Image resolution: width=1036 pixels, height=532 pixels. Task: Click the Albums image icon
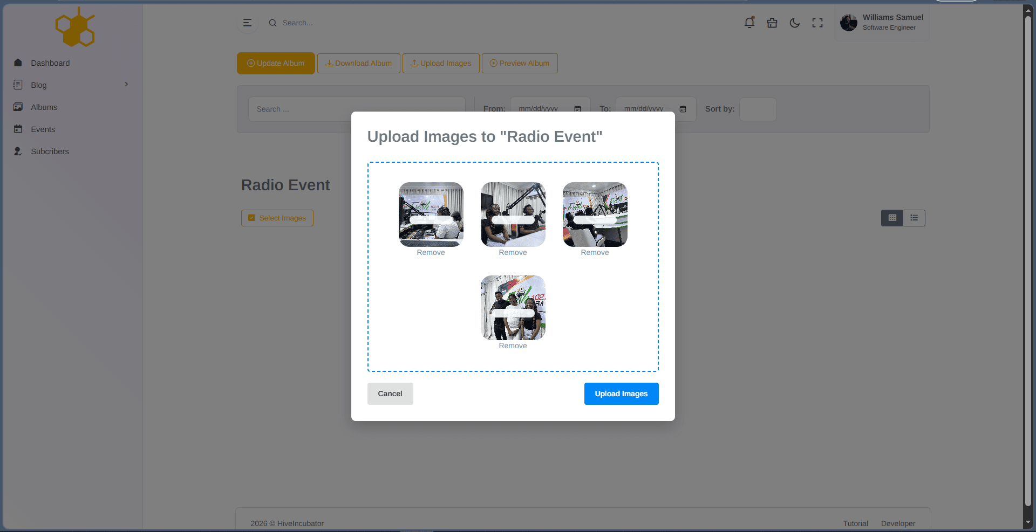coord(18,107)
